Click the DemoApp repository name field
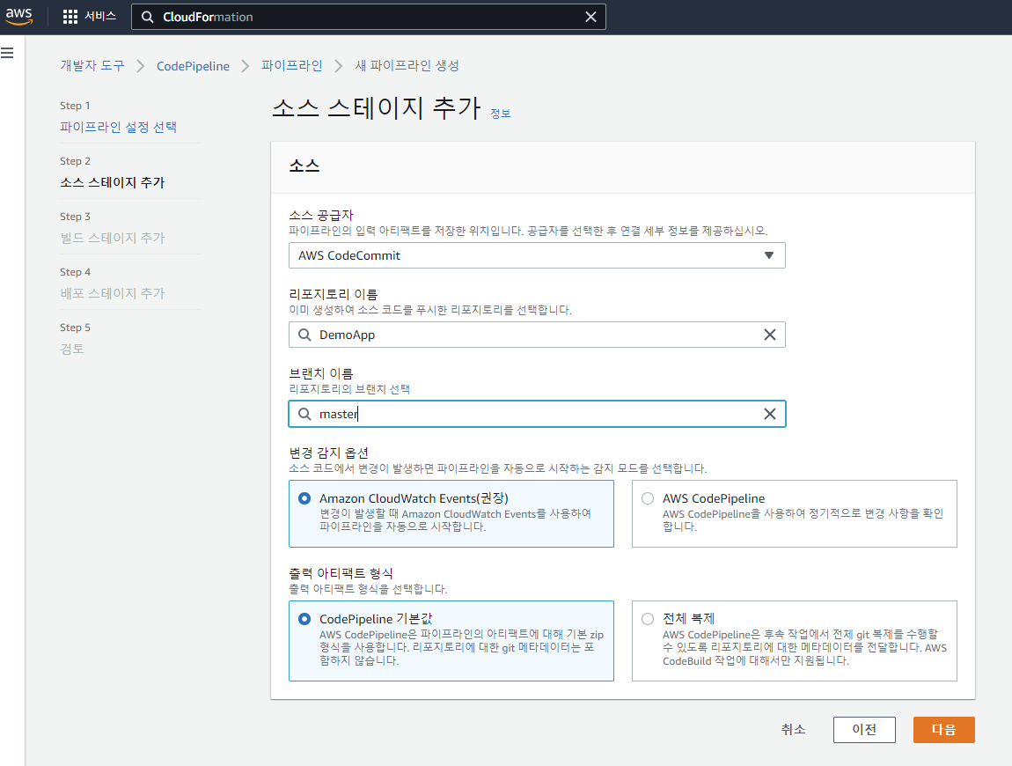 click(x=537, y=335)
